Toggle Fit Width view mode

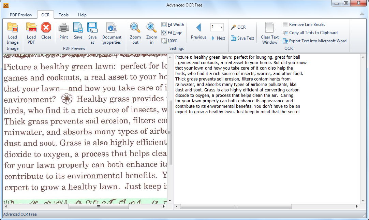(x=173, y=24)
